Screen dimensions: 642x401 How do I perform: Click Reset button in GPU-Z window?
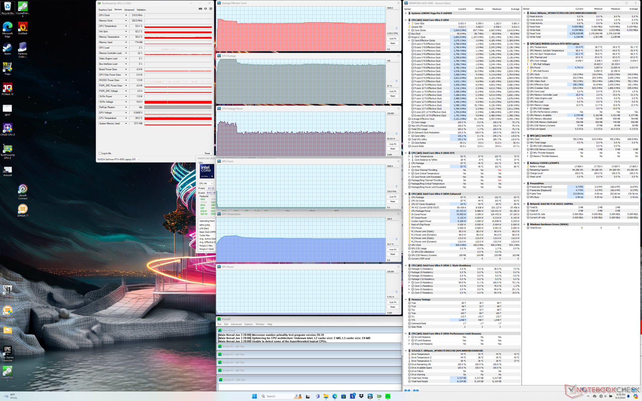coord(207,153)
